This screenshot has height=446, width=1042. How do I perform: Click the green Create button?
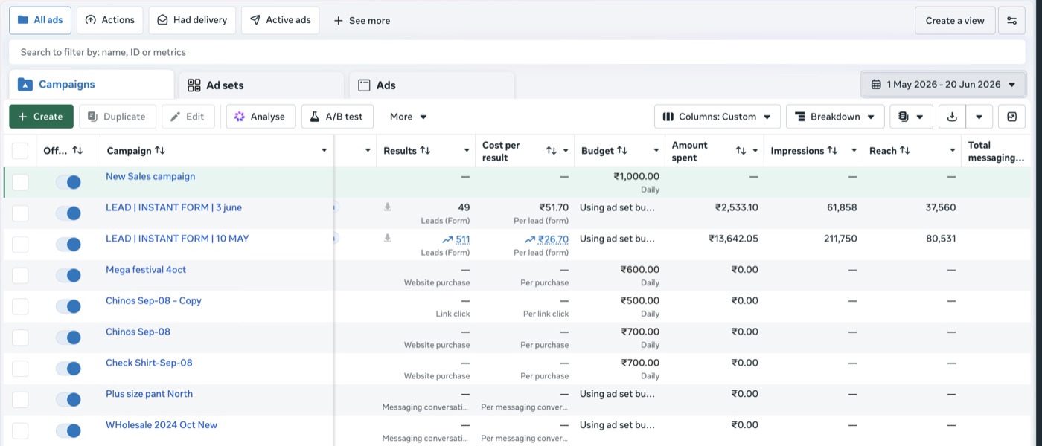[41, 117]
